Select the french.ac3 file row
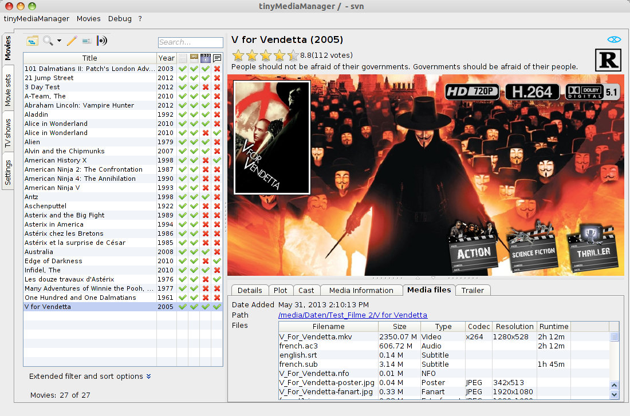 [444, 346]
